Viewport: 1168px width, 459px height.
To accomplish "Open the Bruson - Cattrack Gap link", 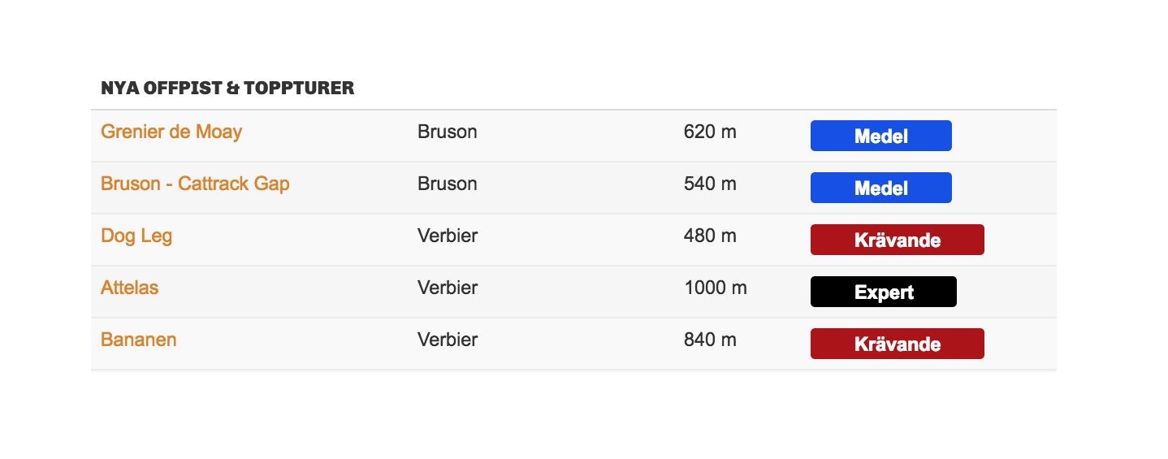I will [x=195, y=184].
